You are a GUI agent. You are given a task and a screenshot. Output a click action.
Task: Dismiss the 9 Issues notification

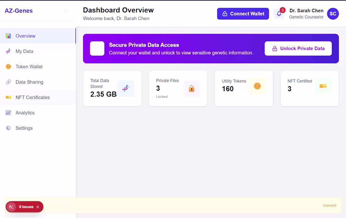38,207
